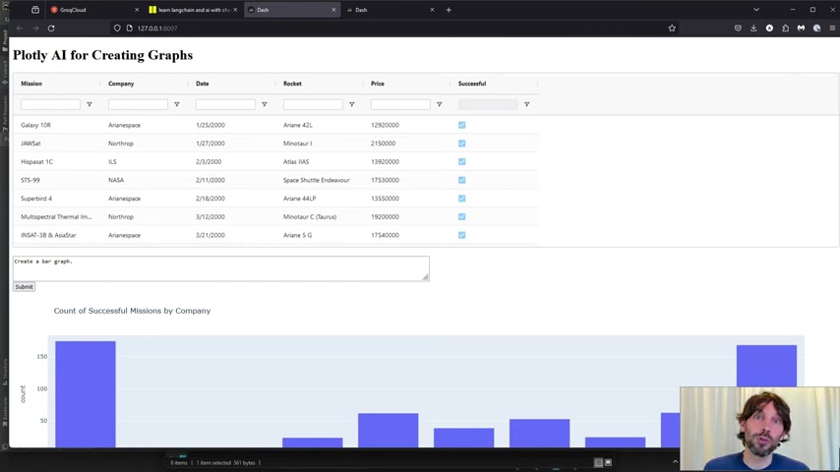Screen dimensions: 840x472
Task: Switch to the second Dash tab
Action: (x=389, y=10)
